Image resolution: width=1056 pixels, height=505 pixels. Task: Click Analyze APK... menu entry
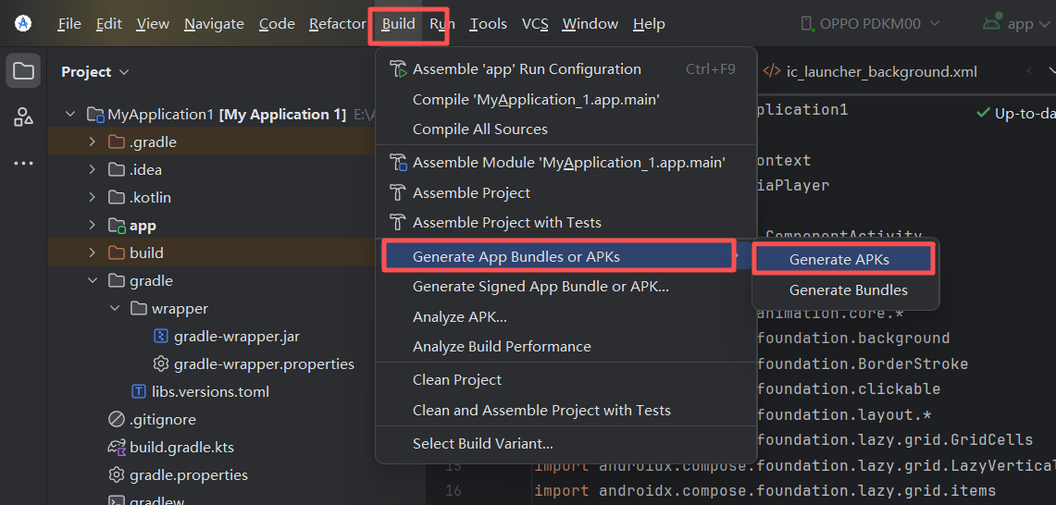[x=459, y=316]
